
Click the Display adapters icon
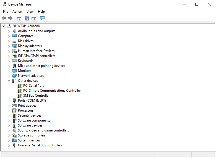(x=14, y=46)
